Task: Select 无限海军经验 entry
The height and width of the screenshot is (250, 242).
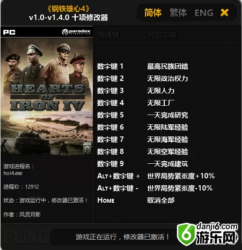Action: [168, 139]
